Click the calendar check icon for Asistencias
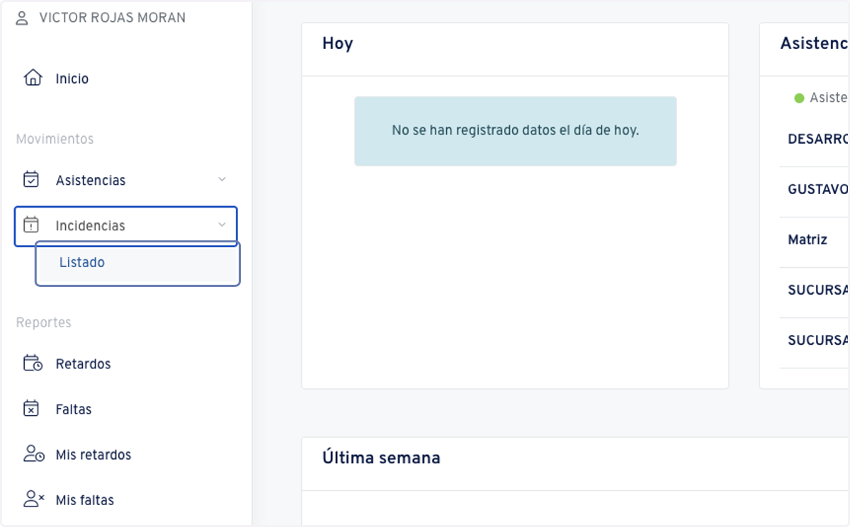The image size is (850, 527). (31, 179)
